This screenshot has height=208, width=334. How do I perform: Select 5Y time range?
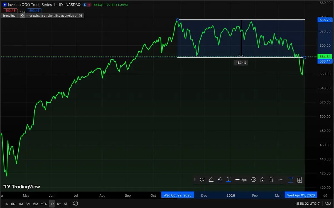[x=59, y=204]
